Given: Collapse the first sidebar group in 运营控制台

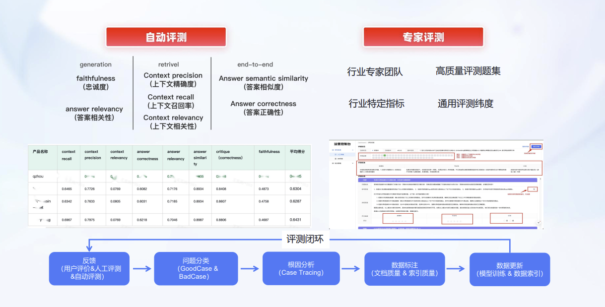Looking at the screenshot, I should [x=353, y=150].
